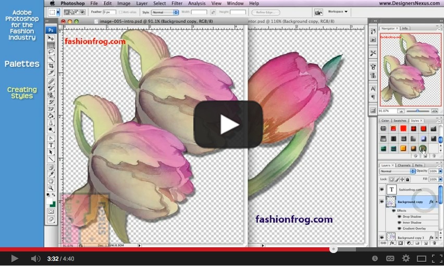Click the Refine Edge button

[x=266, y=12]
